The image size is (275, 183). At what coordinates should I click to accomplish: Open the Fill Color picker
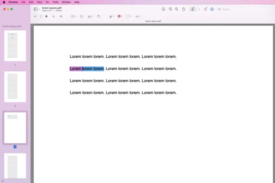[x=129, y=16]
